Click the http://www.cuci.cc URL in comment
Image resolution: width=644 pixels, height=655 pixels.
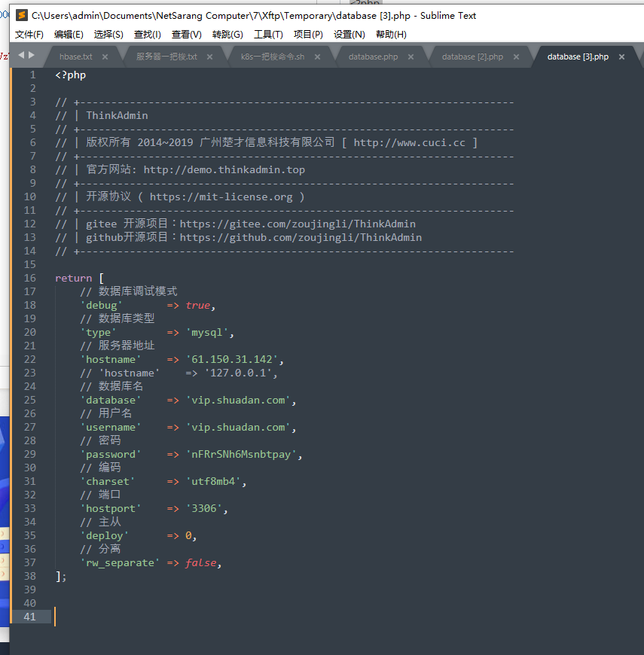409,143
